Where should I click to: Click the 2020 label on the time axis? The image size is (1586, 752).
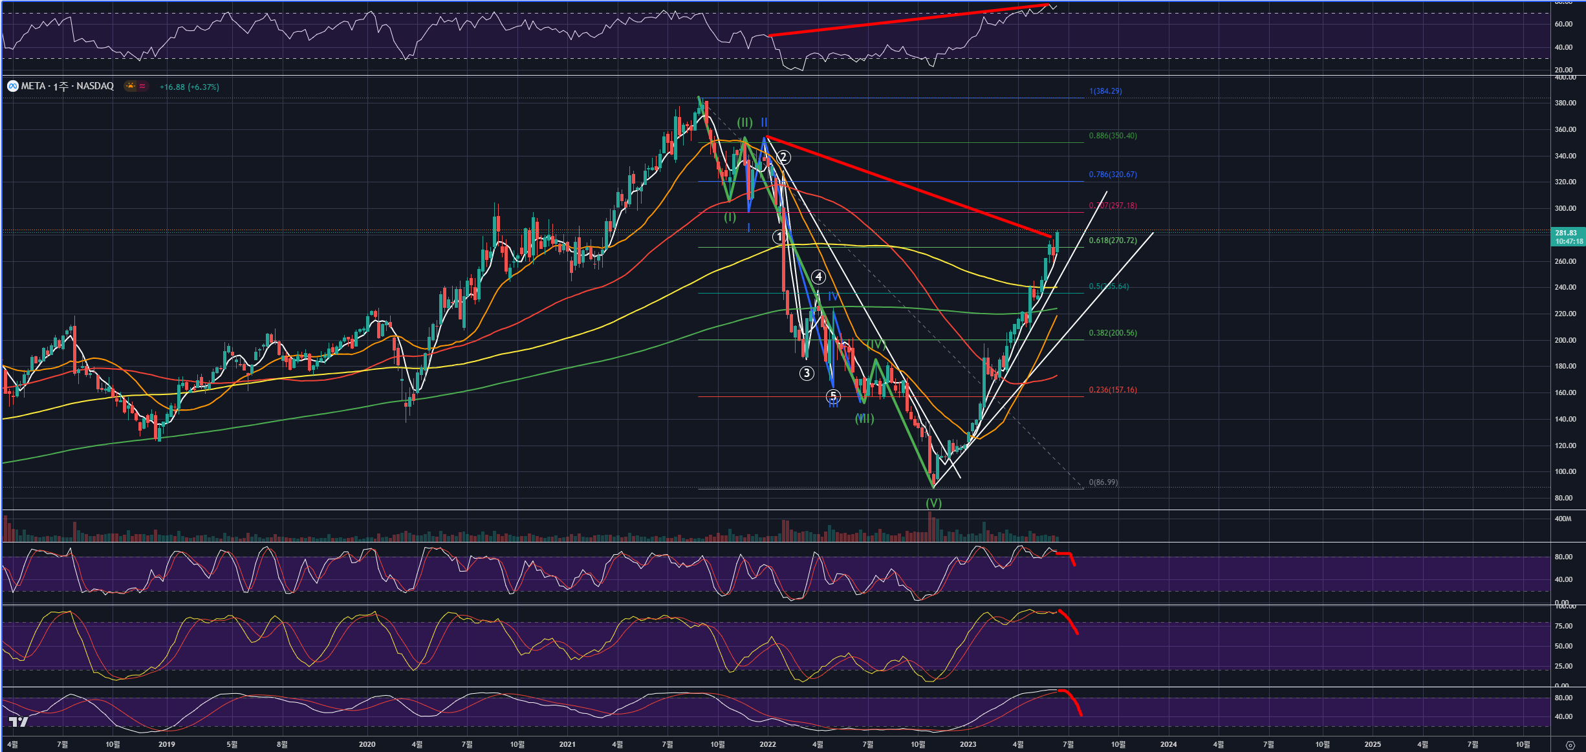tap(367, 744)
